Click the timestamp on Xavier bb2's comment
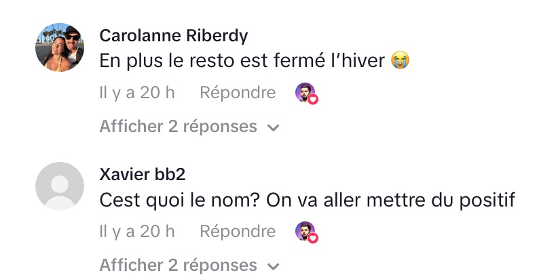 (136, 232)
